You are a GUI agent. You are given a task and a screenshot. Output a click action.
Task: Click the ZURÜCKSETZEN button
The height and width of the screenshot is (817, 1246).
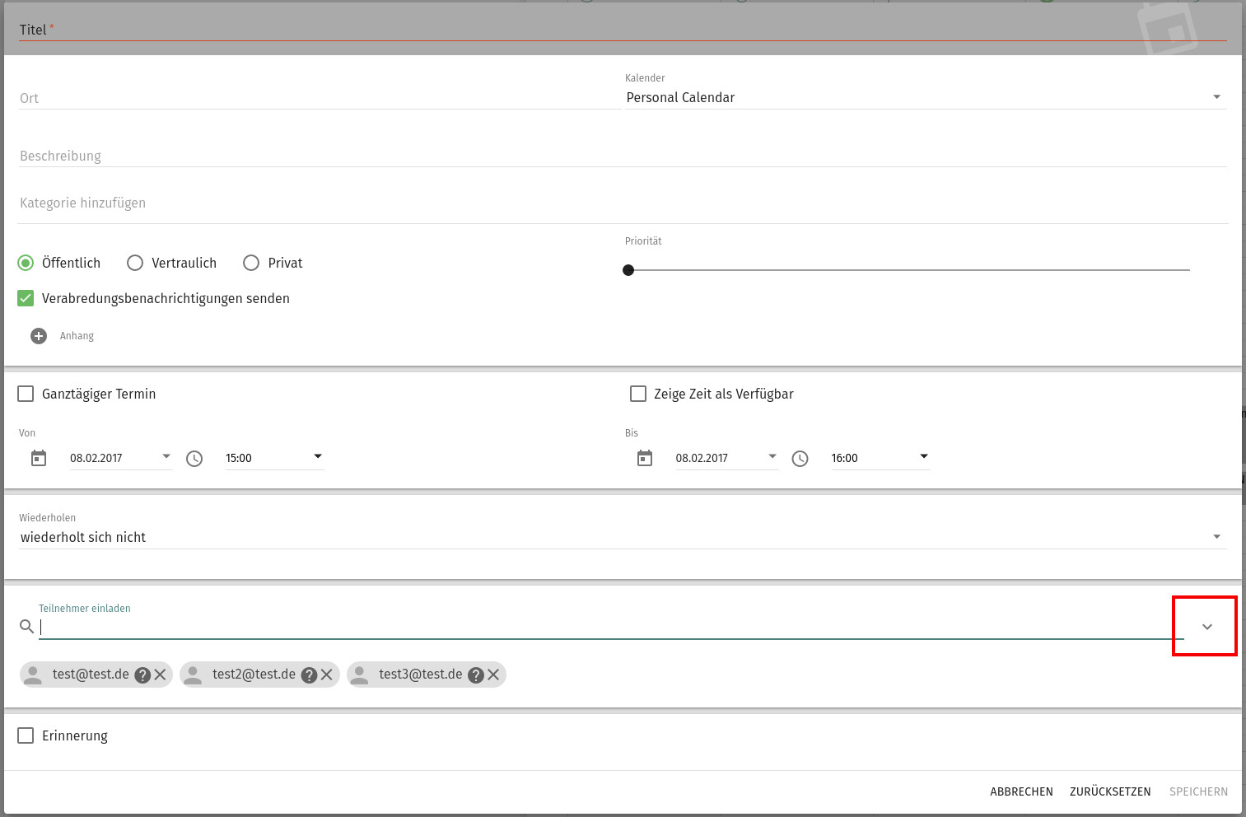(x=1110, y=791)
